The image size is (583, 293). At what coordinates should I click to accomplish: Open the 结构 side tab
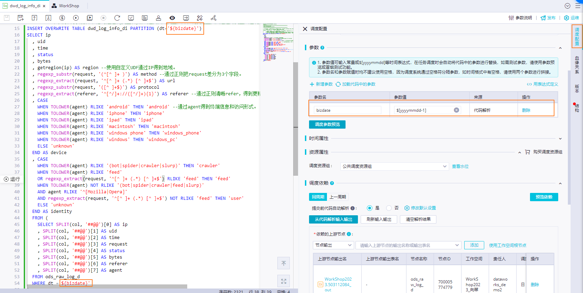pos(577,108)
